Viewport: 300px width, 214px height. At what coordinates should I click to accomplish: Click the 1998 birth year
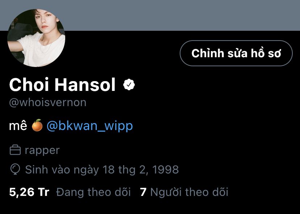(x=166, y=169)
